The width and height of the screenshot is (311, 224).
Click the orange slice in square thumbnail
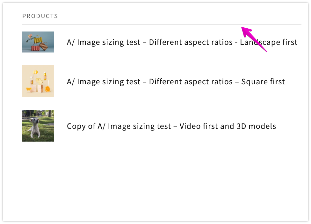tap(48, 89)
